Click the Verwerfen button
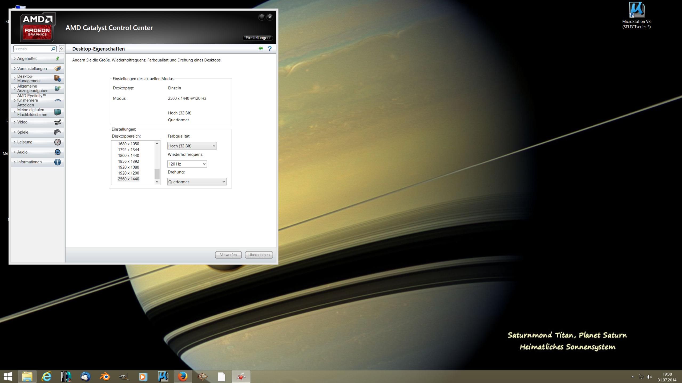This screenshot has width=682, height=383. [x=228, y=255]
